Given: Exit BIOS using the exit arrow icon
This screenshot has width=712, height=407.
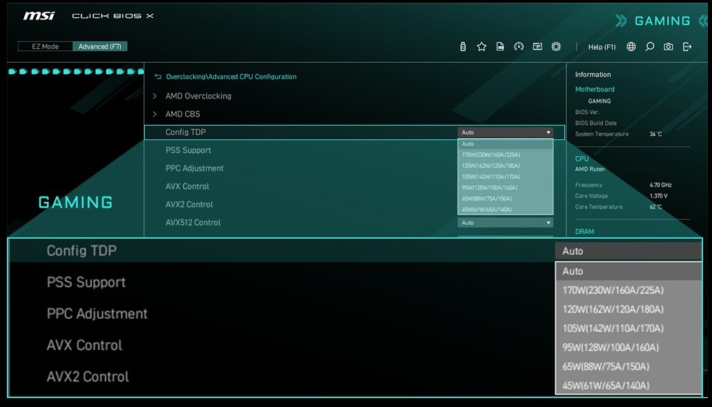Looking at the screenshot, I should (x=687, y=46).
